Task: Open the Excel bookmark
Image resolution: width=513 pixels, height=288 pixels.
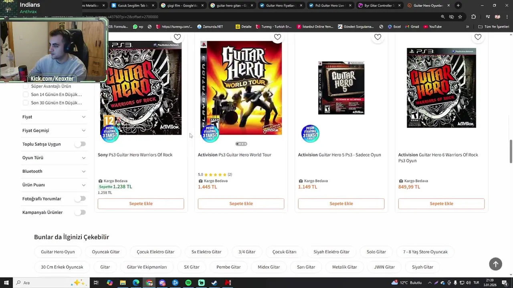Action: coord(394,26)
